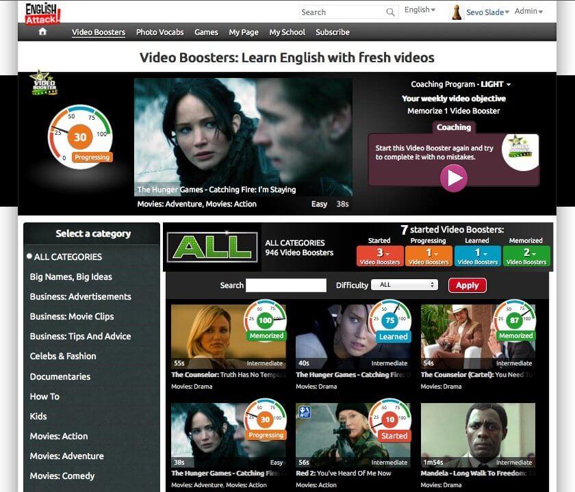Click featured title The Hunger Games - Catching Fire: I'm Staying
The image size is (575, 492).
[216, 190]
